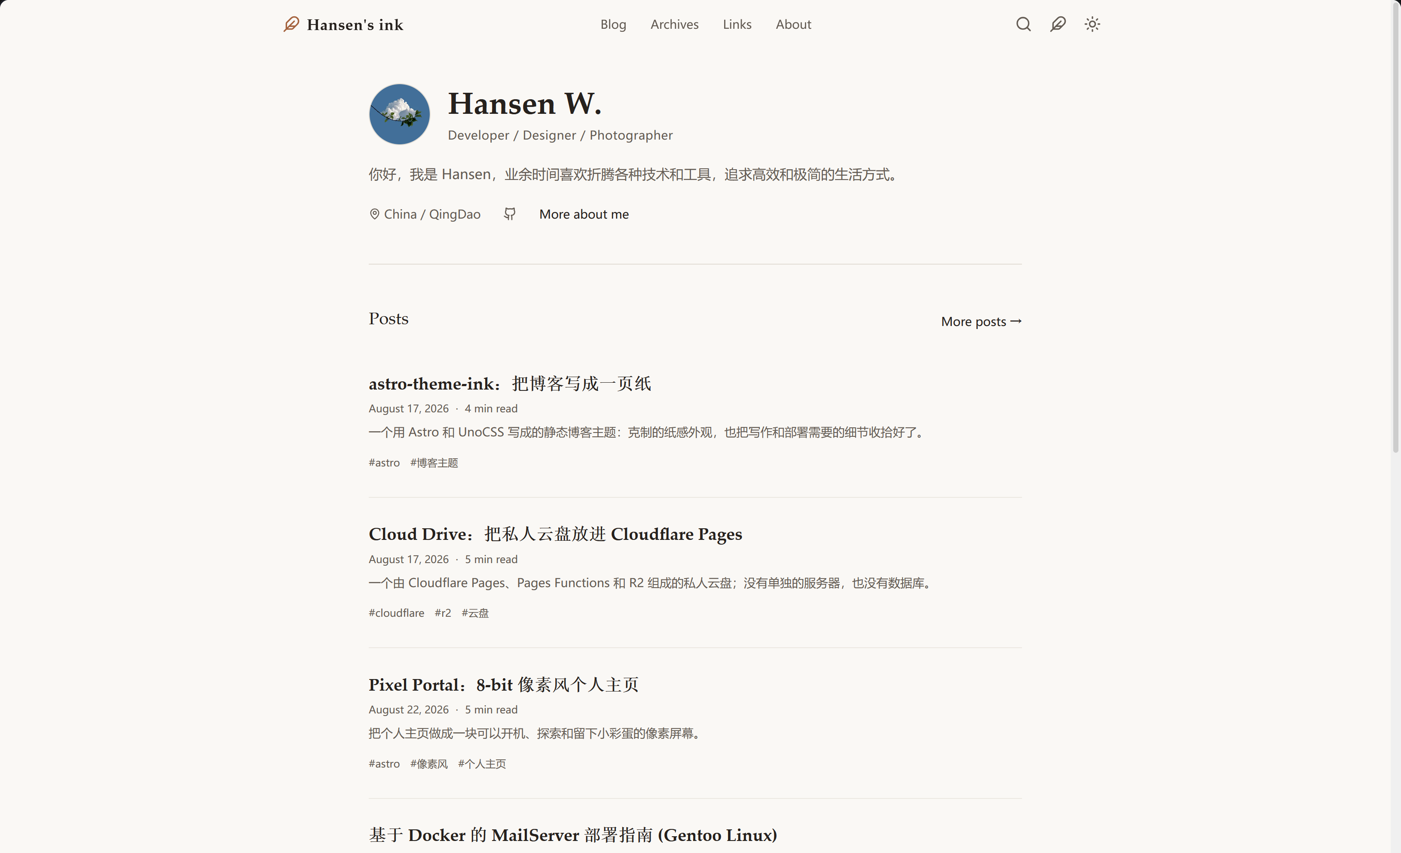Open the Blog navigation item
Viewport: 1401px width, 853px height.
(x=613, y=24)
